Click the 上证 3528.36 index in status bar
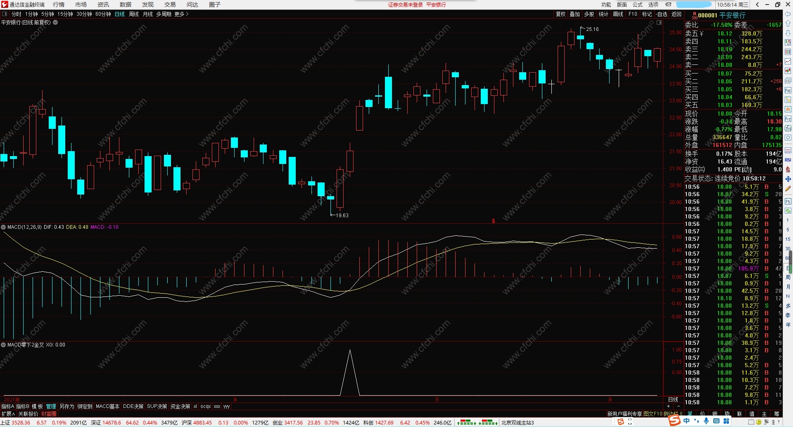The height and width of the screenshot is (427, 793). coord(16,423)
